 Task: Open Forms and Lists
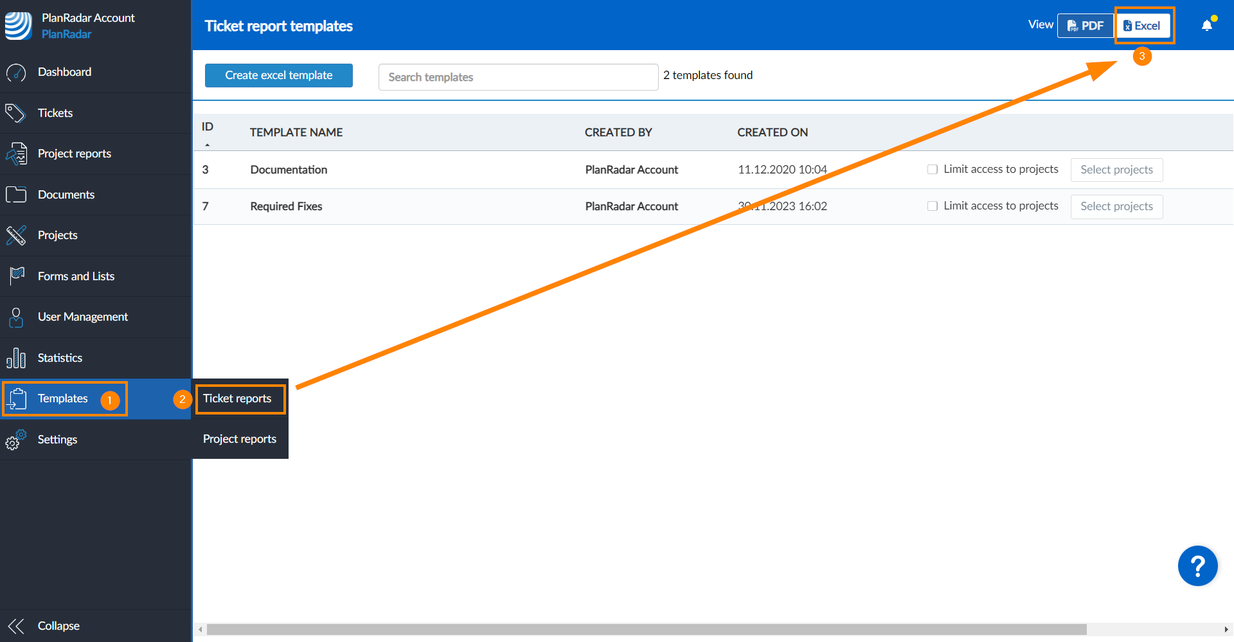coord(76,276)
